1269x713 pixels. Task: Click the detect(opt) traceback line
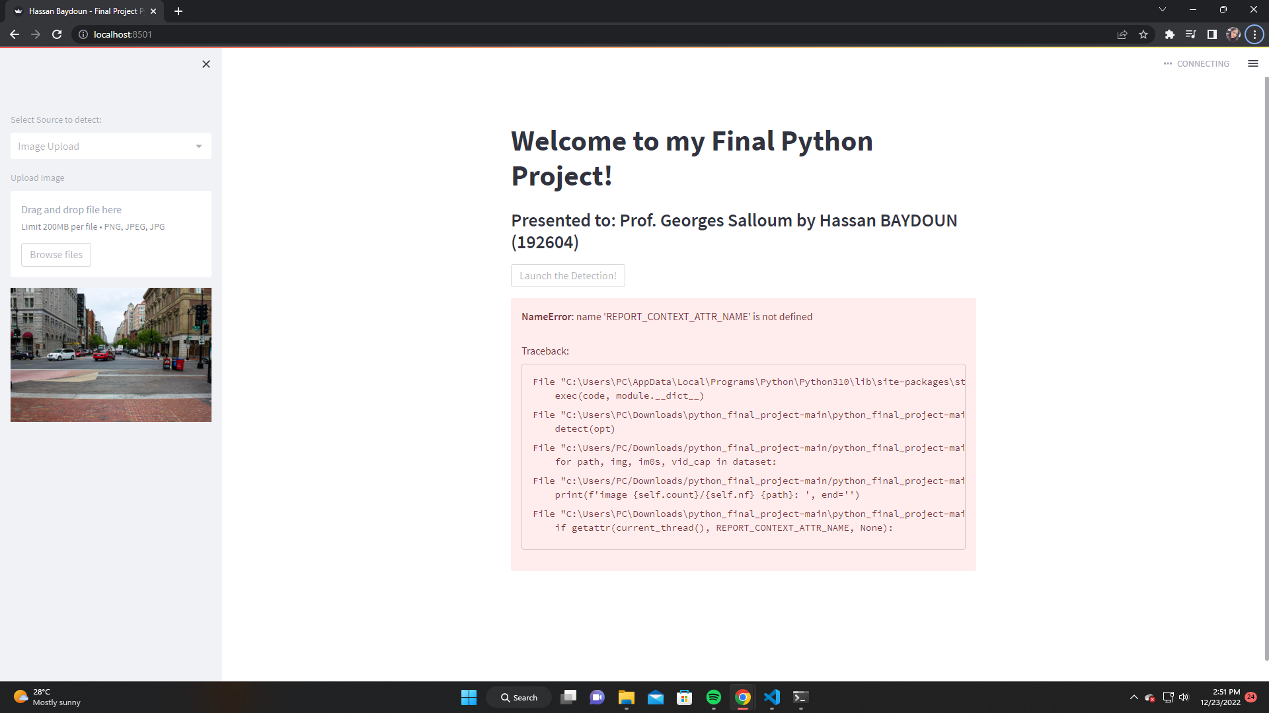pyautogui.click(x=585, y=429)
